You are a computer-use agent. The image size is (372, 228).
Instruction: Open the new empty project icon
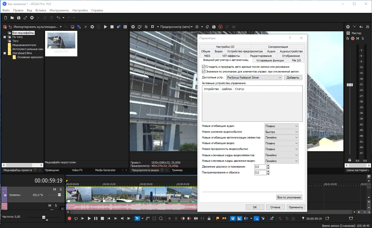click(x=6, y=18)
